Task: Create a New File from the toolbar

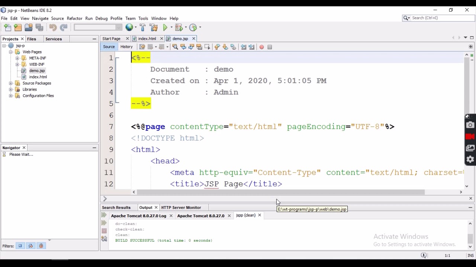Action: point(7,27)
